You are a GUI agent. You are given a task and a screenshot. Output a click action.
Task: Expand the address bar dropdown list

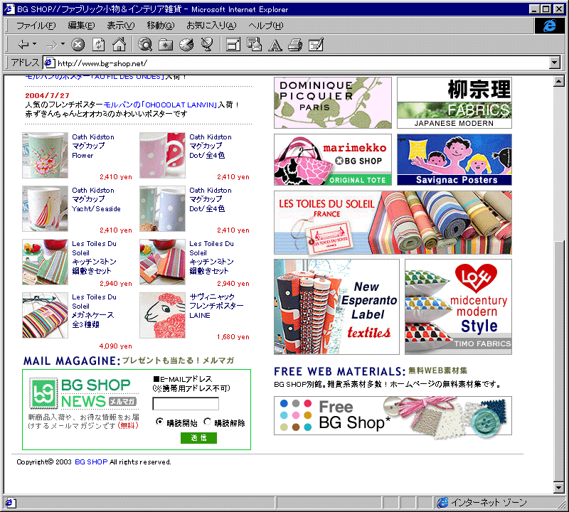(x=554, y=63)
